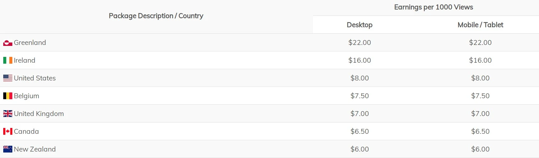The height and width of the screenshot is (158, 539).
Task: Select the United Kingdom country name
Action: click(39, 114)
